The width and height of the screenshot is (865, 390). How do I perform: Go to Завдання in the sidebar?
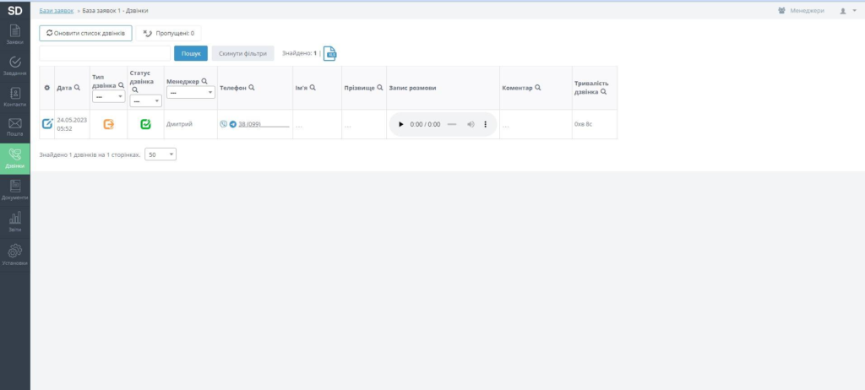14,66
